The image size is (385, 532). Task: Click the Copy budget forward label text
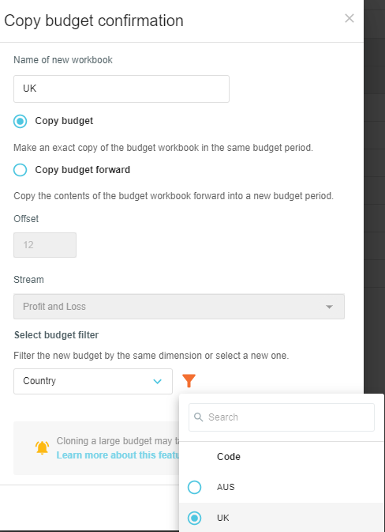[83, 170]
